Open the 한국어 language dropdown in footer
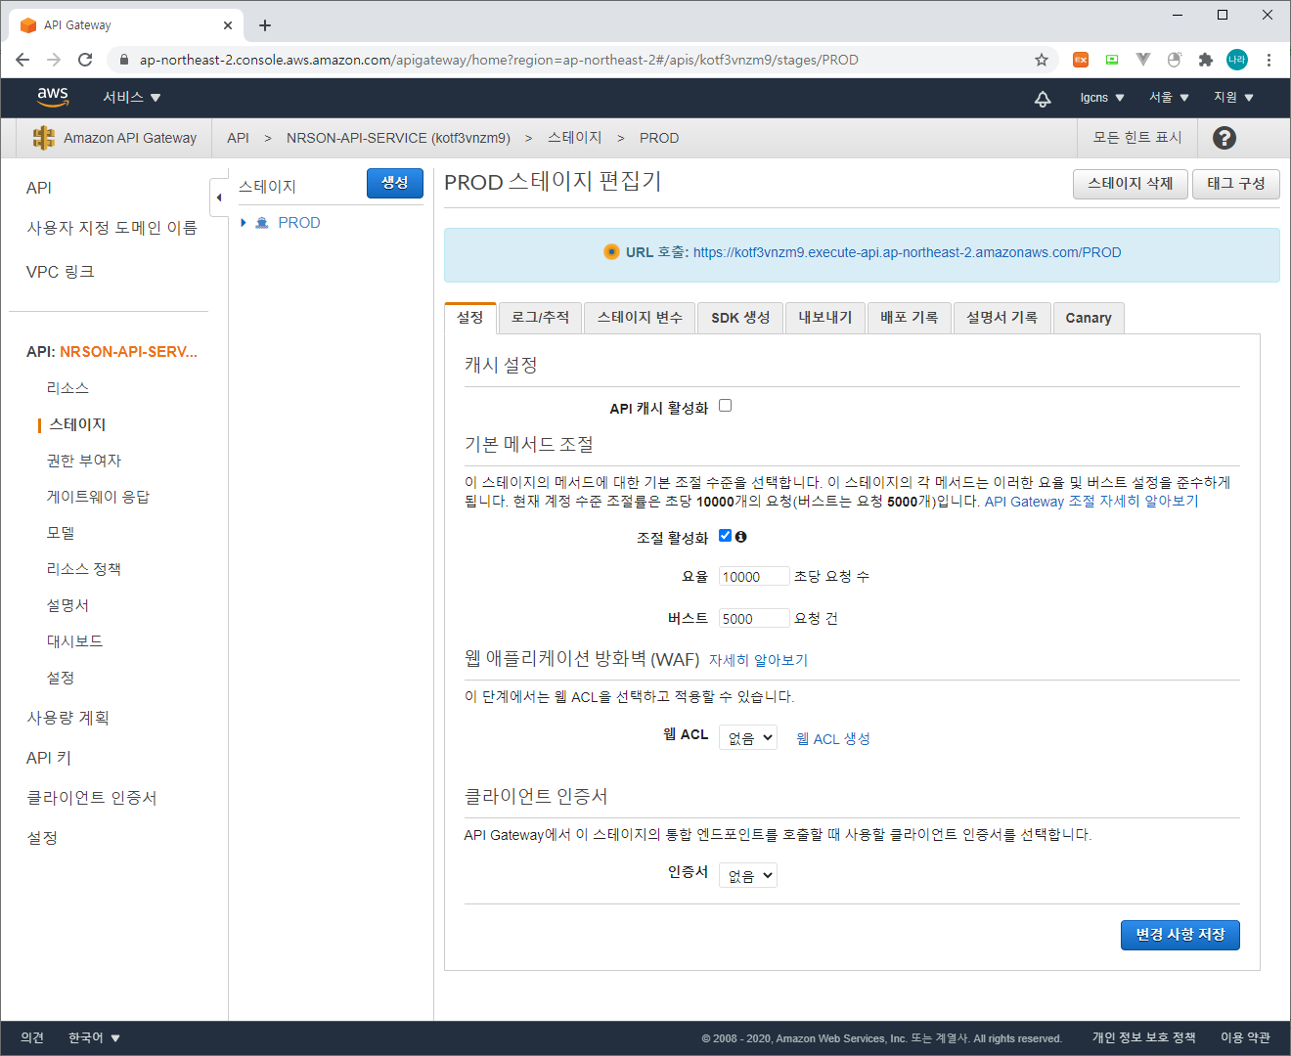1291x1056 pixels. (94, 1037)
